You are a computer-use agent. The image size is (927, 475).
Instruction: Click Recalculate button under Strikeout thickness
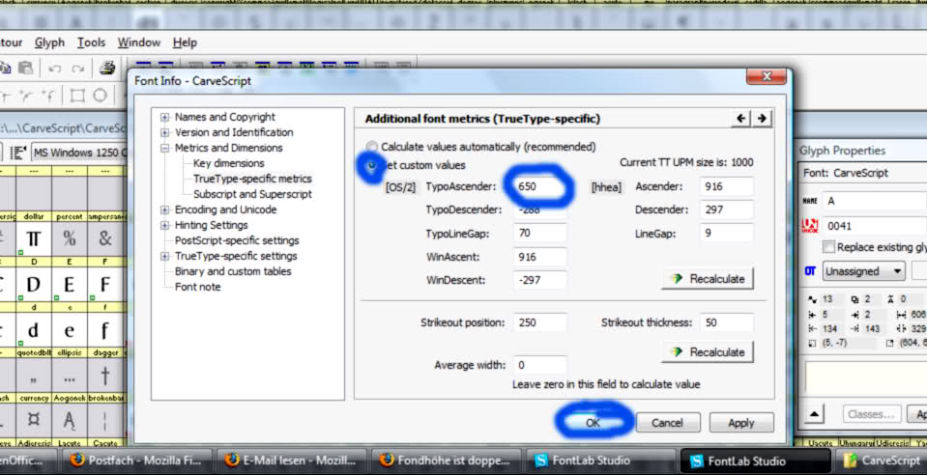pos(708,352)
